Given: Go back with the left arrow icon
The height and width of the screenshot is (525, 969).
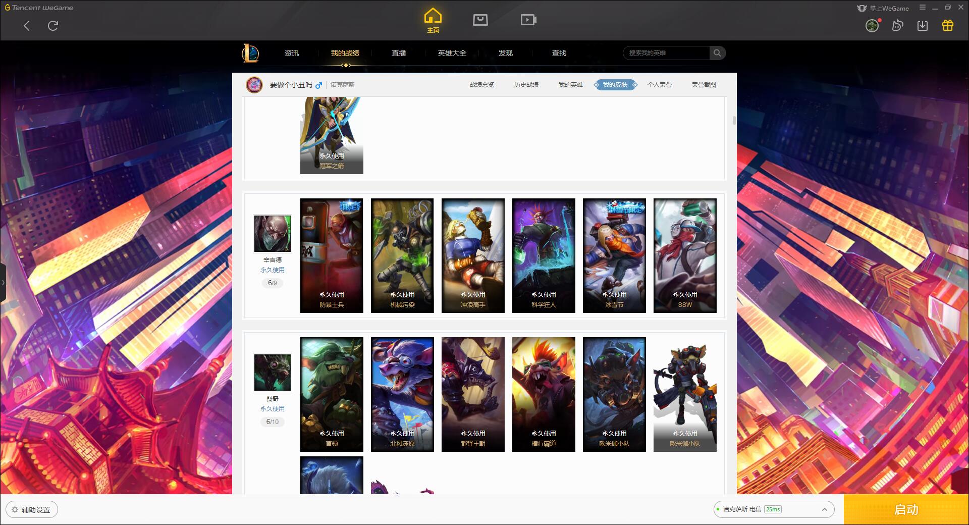Looking at the screenshot, I should 27,26.
